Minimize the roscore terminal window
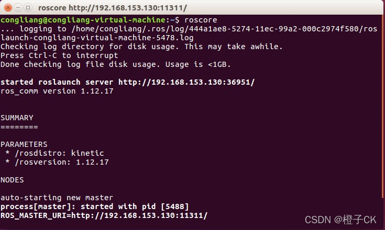The image size is (385, 230). tap(18, 8)
